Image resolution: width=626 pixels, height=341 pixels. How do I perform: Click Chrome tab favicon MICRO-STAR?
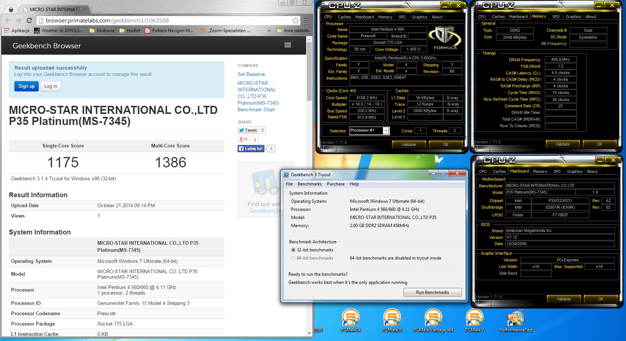[25, 10]
